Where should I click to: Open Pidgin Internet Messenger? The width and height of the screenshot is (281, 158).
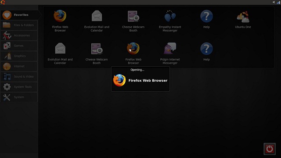pos(170,53)
